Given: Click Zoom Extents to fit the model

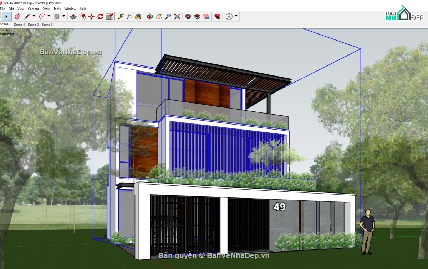Looking at the screenshot, I should [x=177, y=16].
